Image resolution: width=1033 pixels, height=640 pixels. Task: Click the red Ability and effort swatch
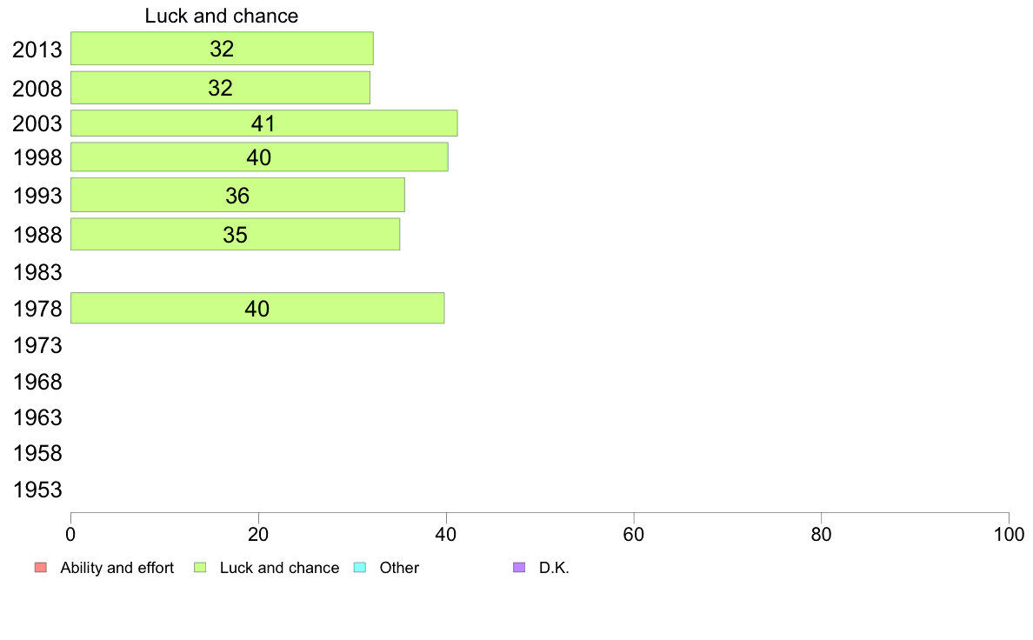[41, 568]
